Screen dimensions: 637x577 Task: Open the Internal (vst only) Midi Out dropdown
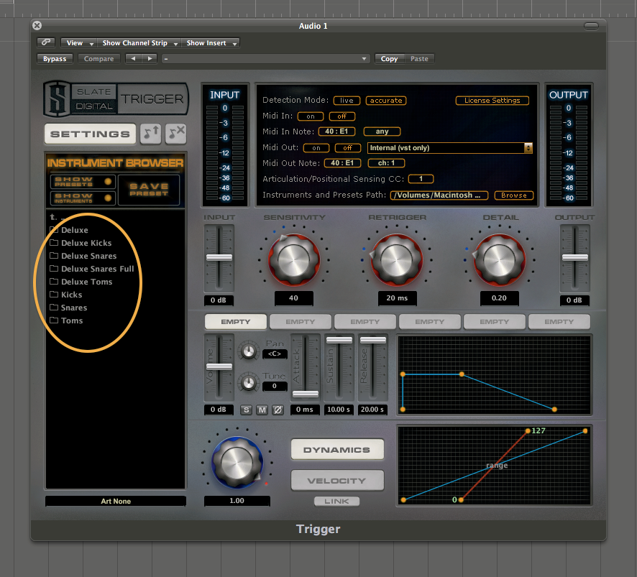pos(450,148)
